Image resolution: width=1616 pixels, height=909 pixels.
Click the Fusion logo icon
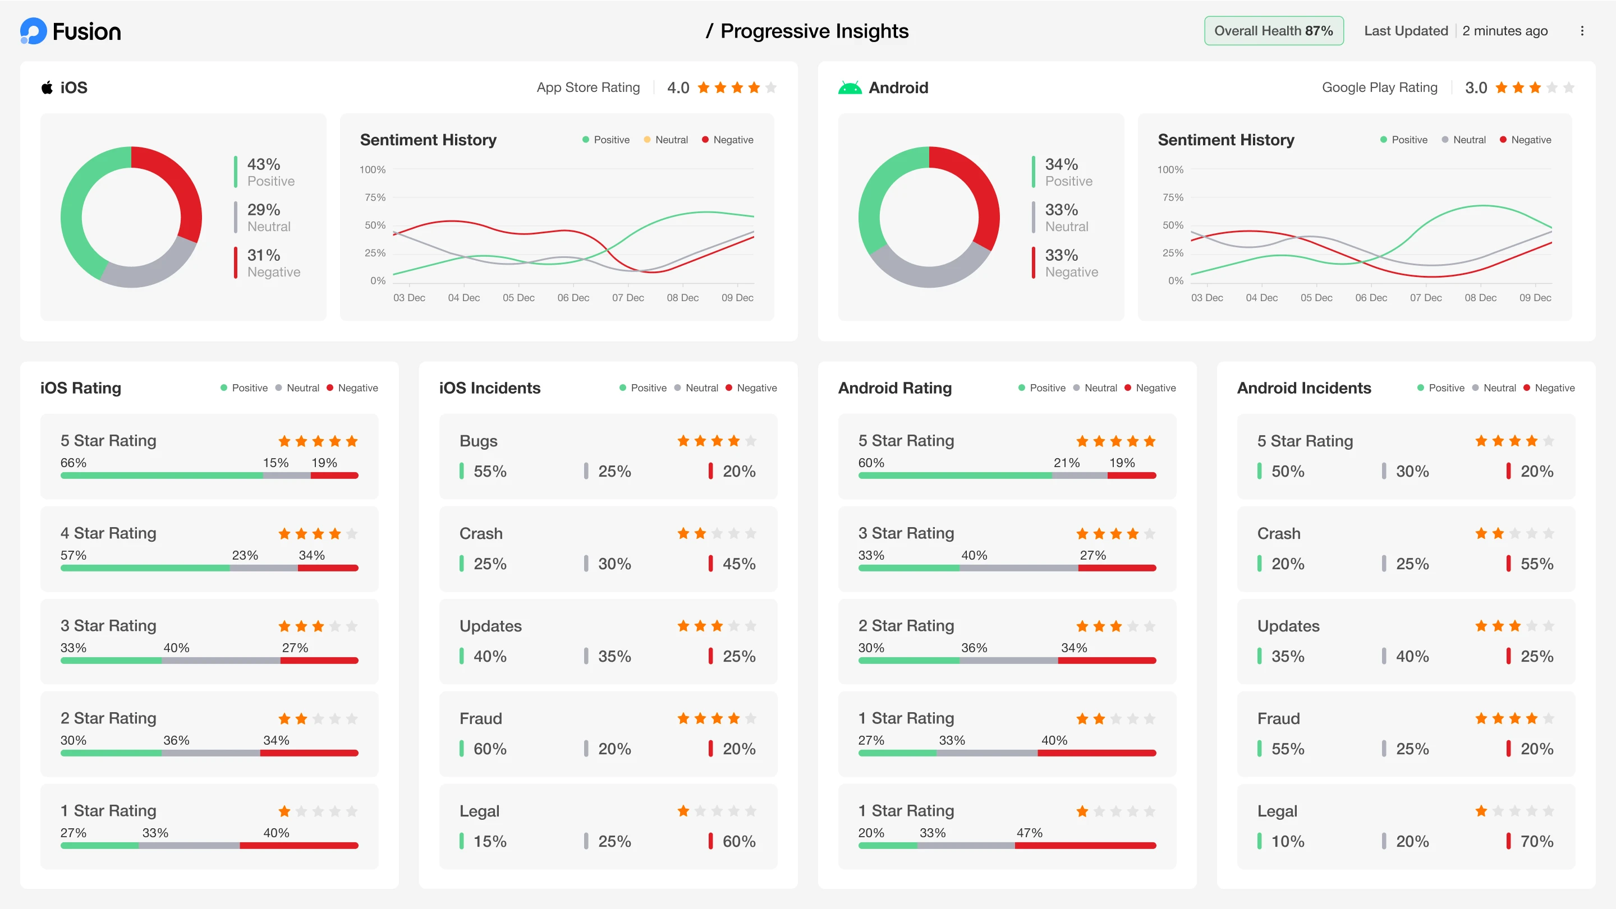click(x=33, y=31)
